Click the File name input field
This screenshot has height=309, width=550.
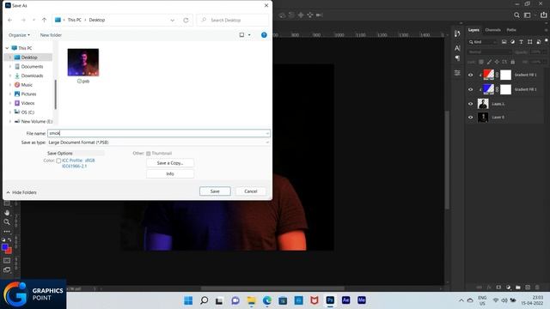click(x=158, y=133)
